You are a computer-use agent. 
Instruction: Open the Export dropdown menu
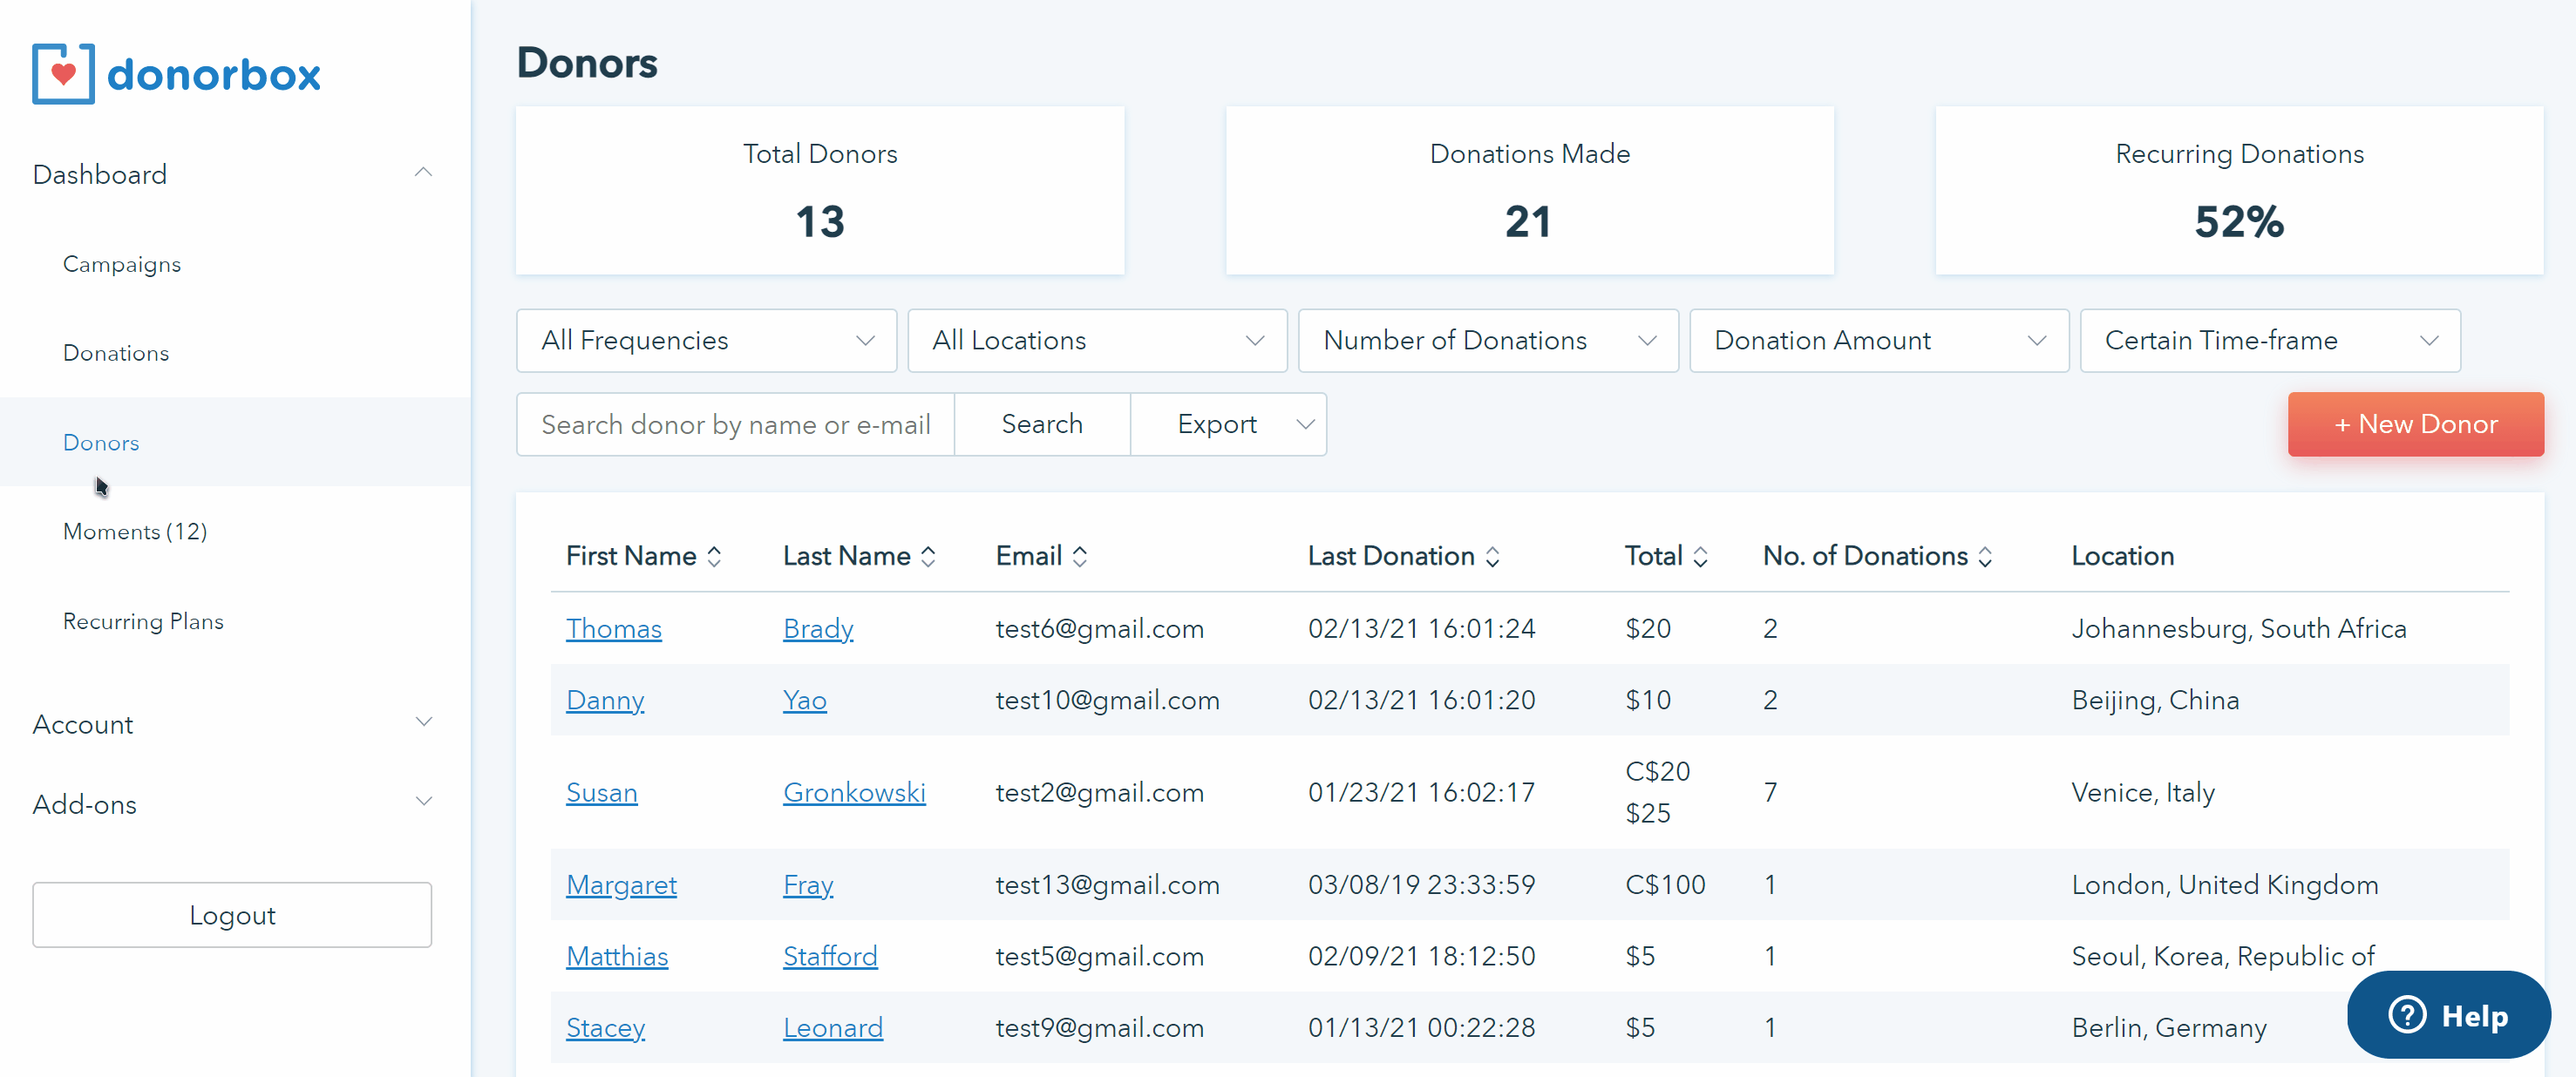(x=1228, y=425)
